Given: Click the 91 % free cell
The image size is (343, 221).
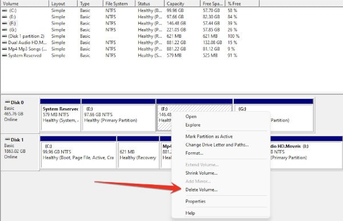Looking at the screenshot, I should coord(232,55).
